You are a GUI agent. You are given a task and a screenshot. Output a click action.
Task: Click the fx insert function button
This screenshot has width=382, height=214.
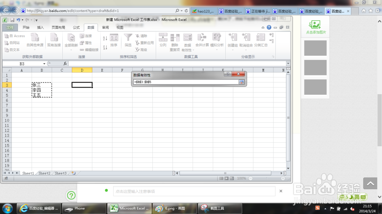click(x=65, y=64)
